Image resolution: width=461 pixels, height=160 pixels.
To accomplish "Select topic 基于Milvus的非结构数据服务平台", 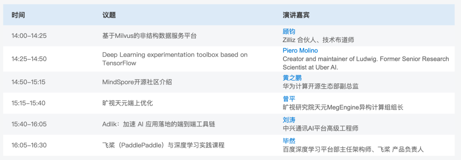I will (x=149, y=36).
